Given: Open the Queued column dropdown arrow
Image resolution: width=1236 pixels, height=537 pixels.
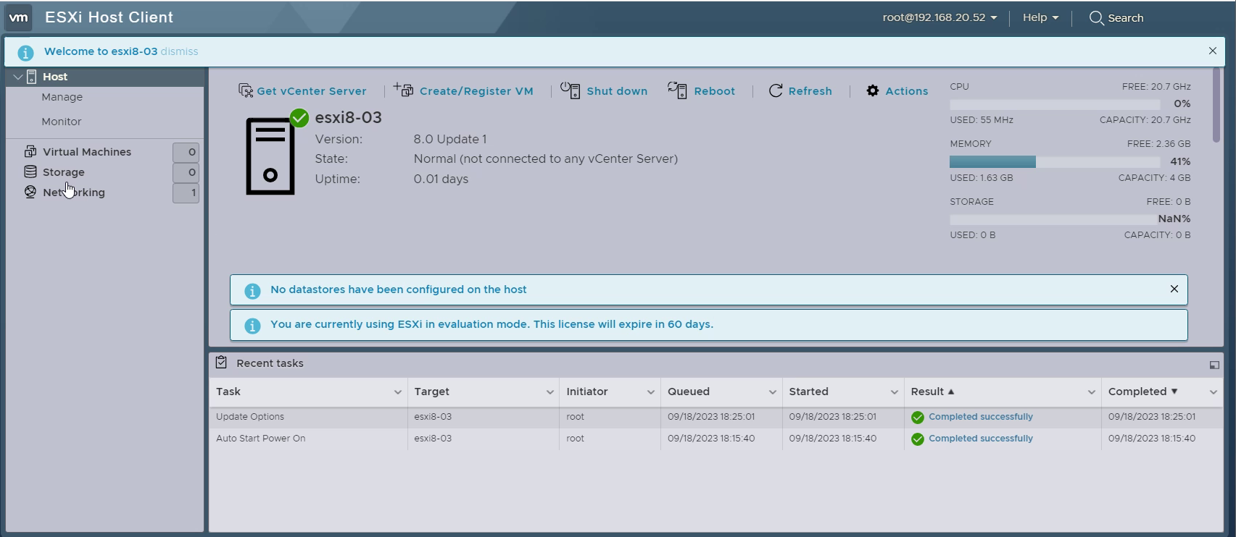Looking at the screenshot, I should tap(773, 392).
